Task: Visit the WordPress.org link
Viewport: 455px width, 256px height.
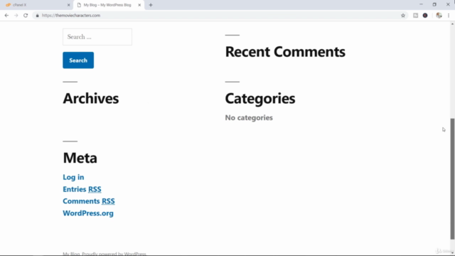Action: pos(88,213)
